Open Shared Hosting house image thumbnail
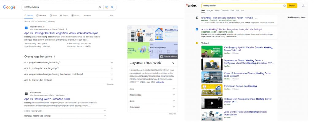This screenshot has height=124, width=314. [166, 34]
